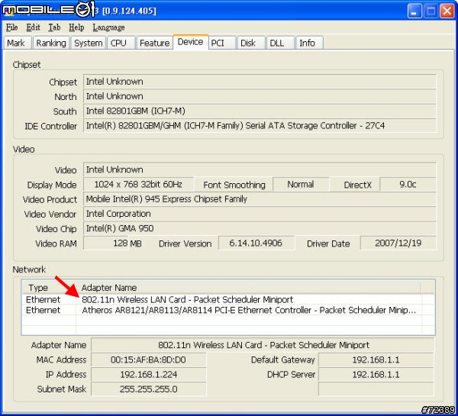This screenshot has width=458, height=416.
Task: Click the Adapter Name column header
Action: (x=248, y=288)
